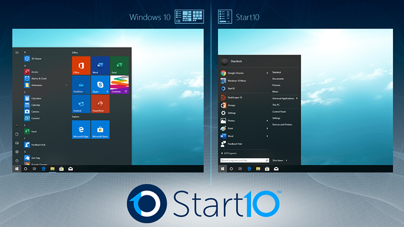Open 3D Viewer in Windows 10 app list
404x227 pixels.
click(x=33, y=59)
